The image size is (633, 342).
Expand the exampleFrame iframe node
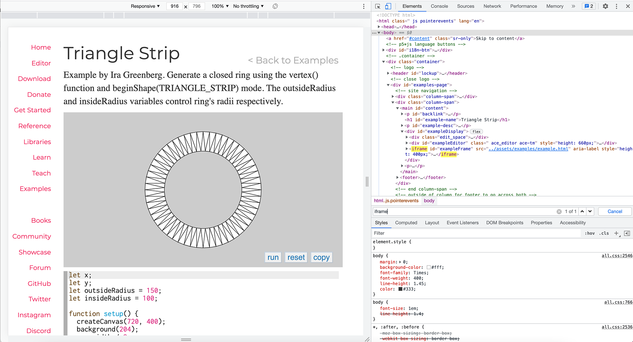pos(407,149)
